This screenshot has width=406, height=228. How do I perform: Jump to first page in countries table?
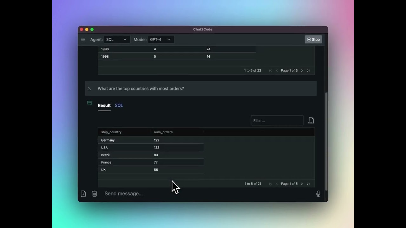point(271,184)
